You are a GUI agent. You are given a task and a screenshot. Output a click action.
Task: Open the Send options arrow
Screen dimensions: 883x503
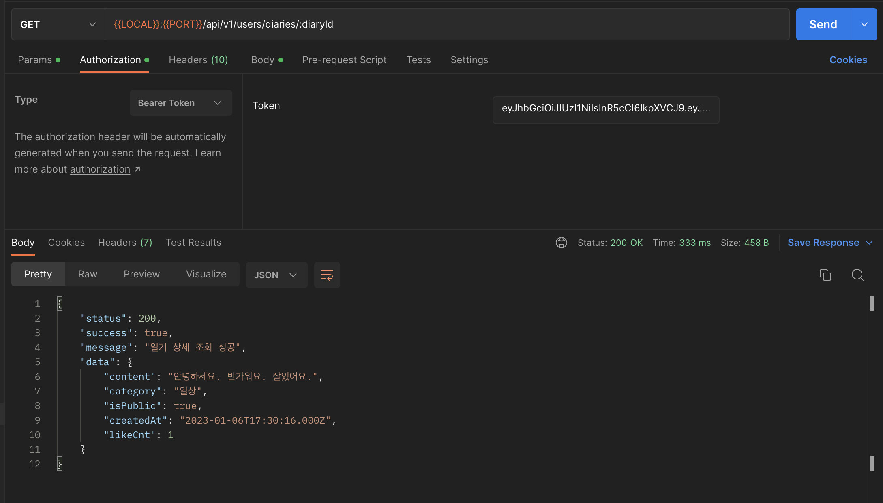pyautogui.click(x=864, y=24)
